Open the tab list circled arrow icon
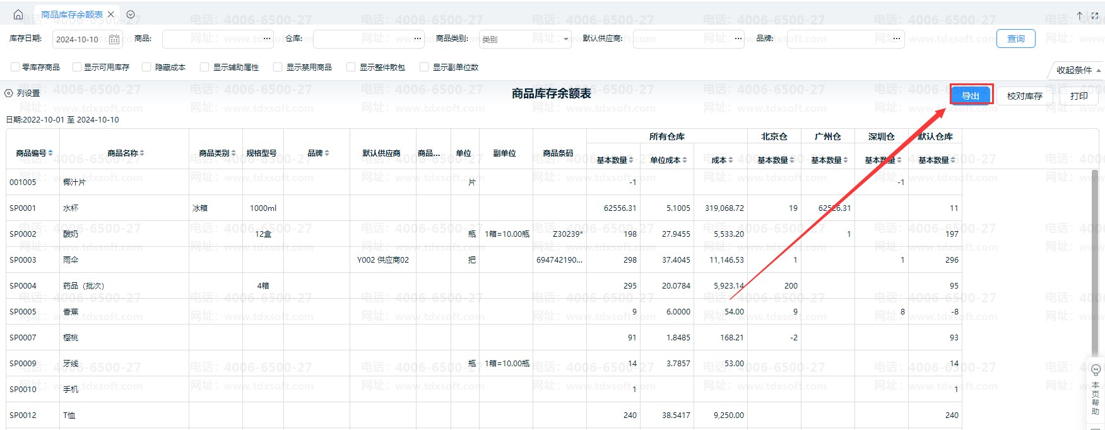Viewport: 1105px width, 430px height. click(131, 15)
